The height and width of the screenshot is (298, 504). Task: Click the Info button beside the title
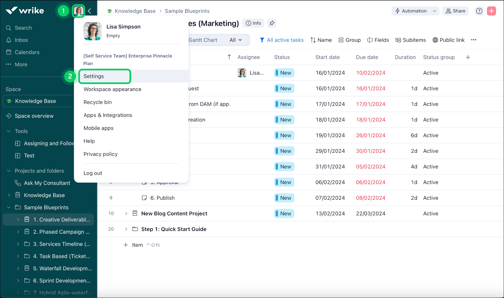point(253,23)
